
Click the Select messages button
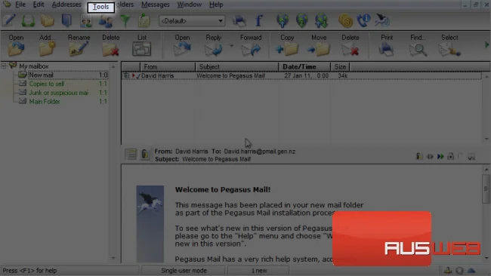pyautogui.click(x=449, y=45)
